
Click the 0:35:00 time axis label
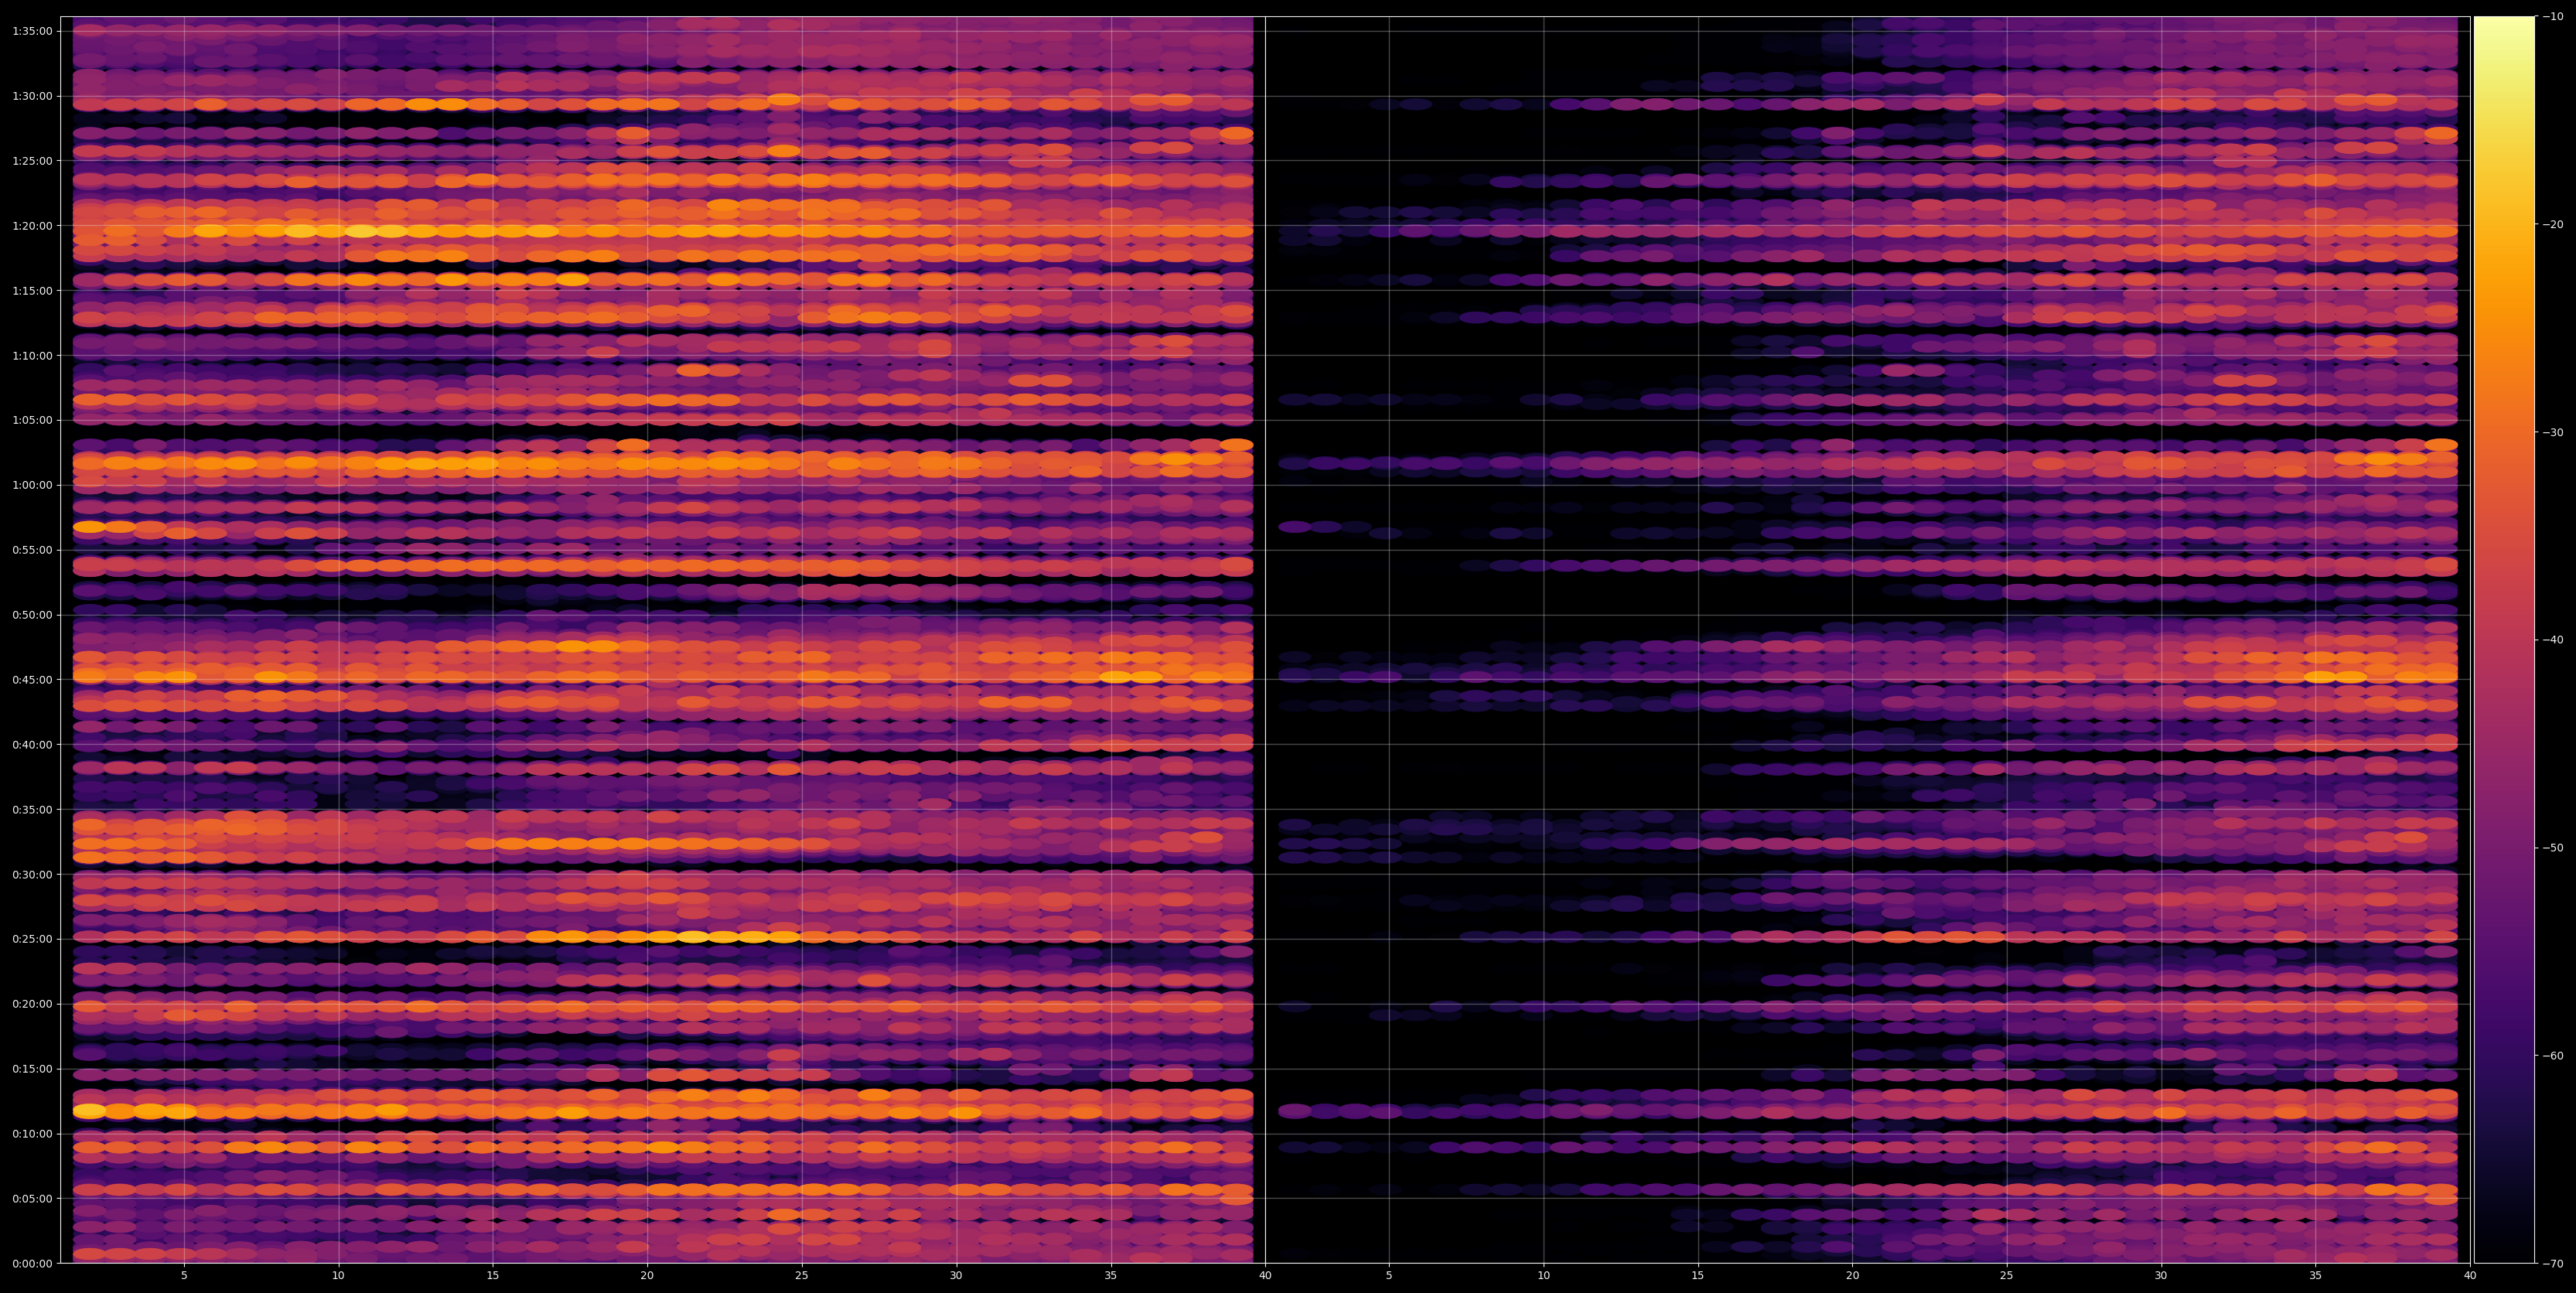[32, 809]
